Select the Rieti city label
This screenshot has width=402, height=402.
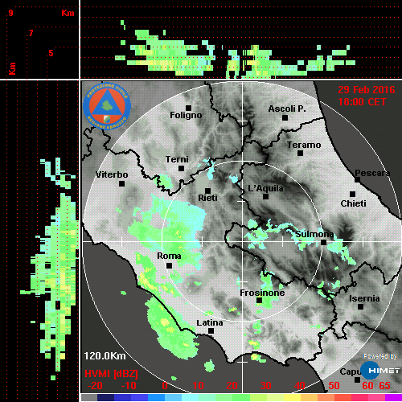point(207,198)
